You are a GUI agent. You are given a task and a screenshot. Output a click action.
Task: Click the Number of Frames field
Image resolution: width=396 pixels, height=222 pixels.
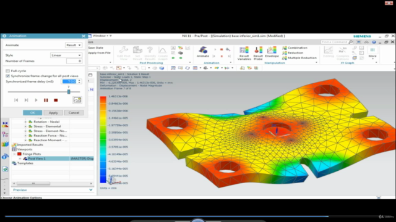pos(74,61)
